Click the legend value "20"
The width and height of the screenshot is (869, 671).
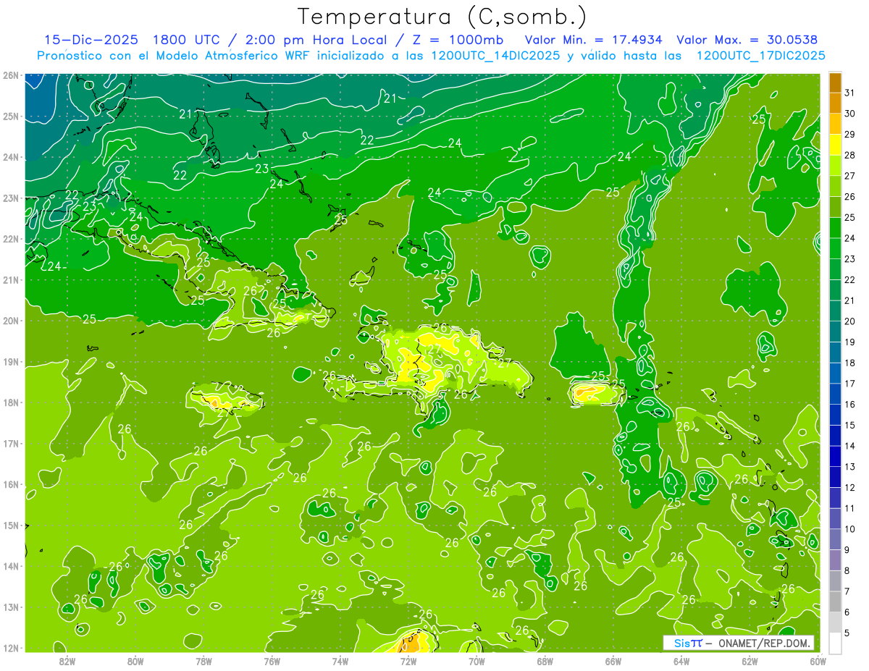tap(849, 321)
